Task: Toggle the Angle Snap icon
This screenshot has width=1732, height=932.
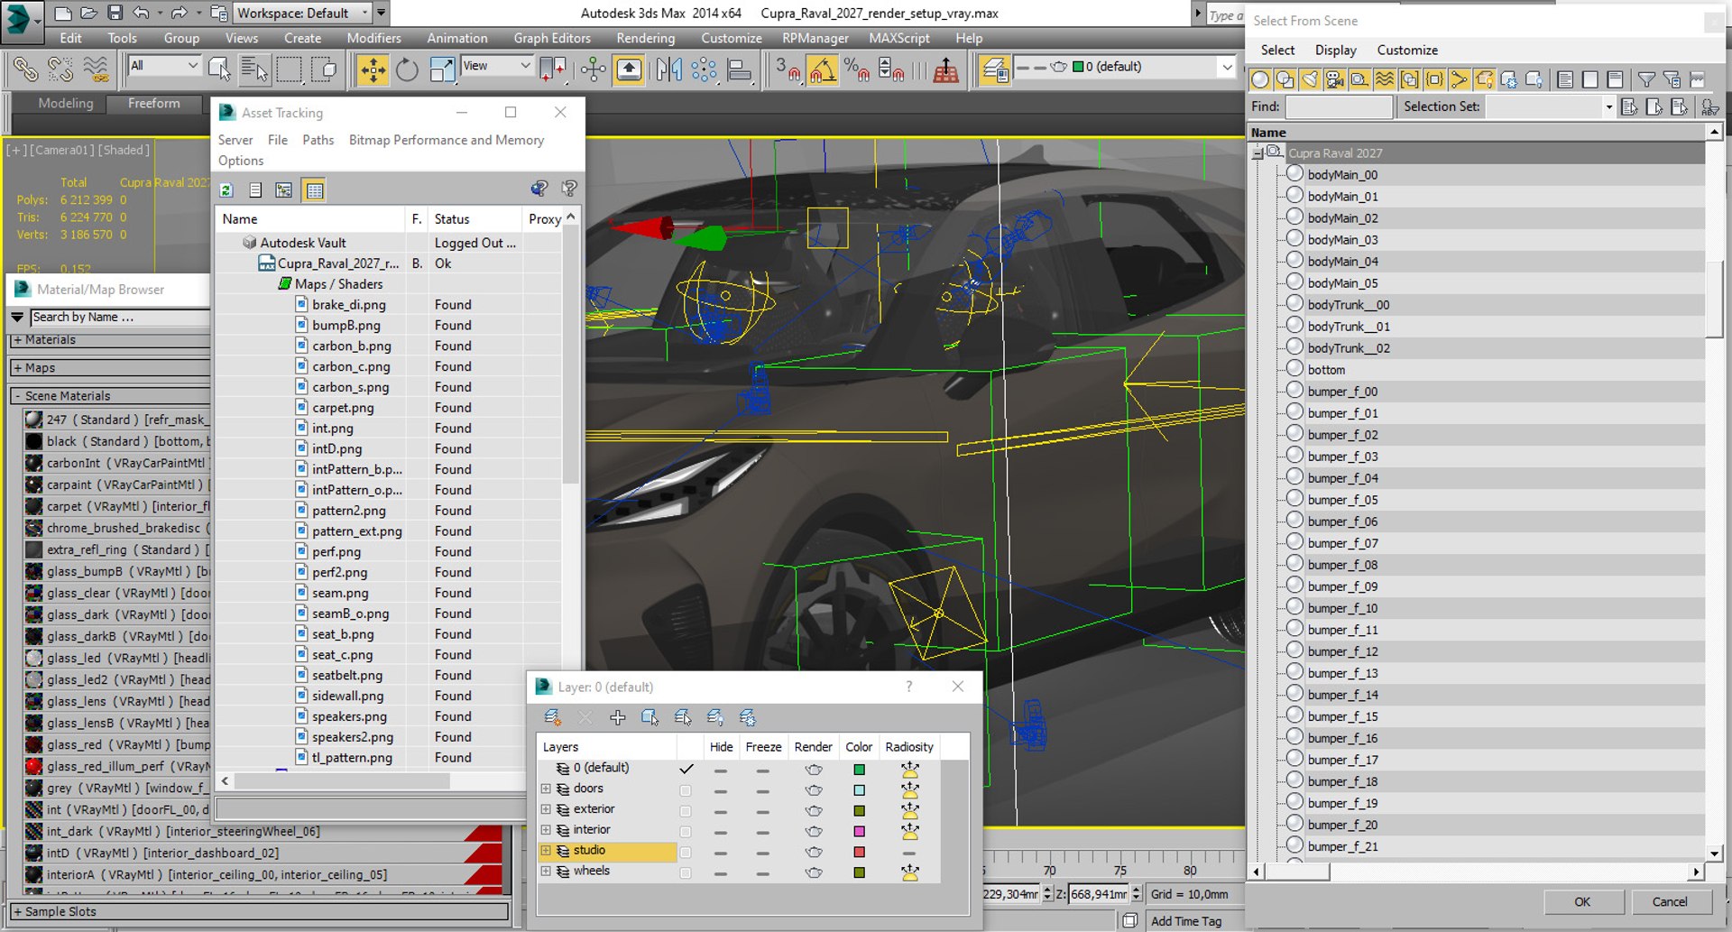Action: (822, 69)
